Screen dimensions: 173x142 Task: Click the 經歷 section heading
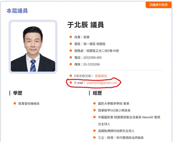97,93
